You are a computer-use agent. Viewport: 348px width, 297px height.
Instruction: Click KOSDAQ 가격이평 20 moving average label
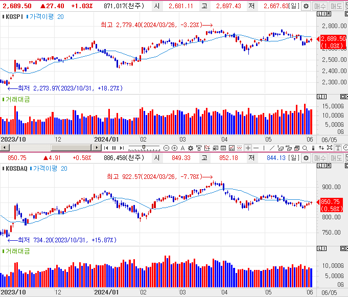[50, 169]
